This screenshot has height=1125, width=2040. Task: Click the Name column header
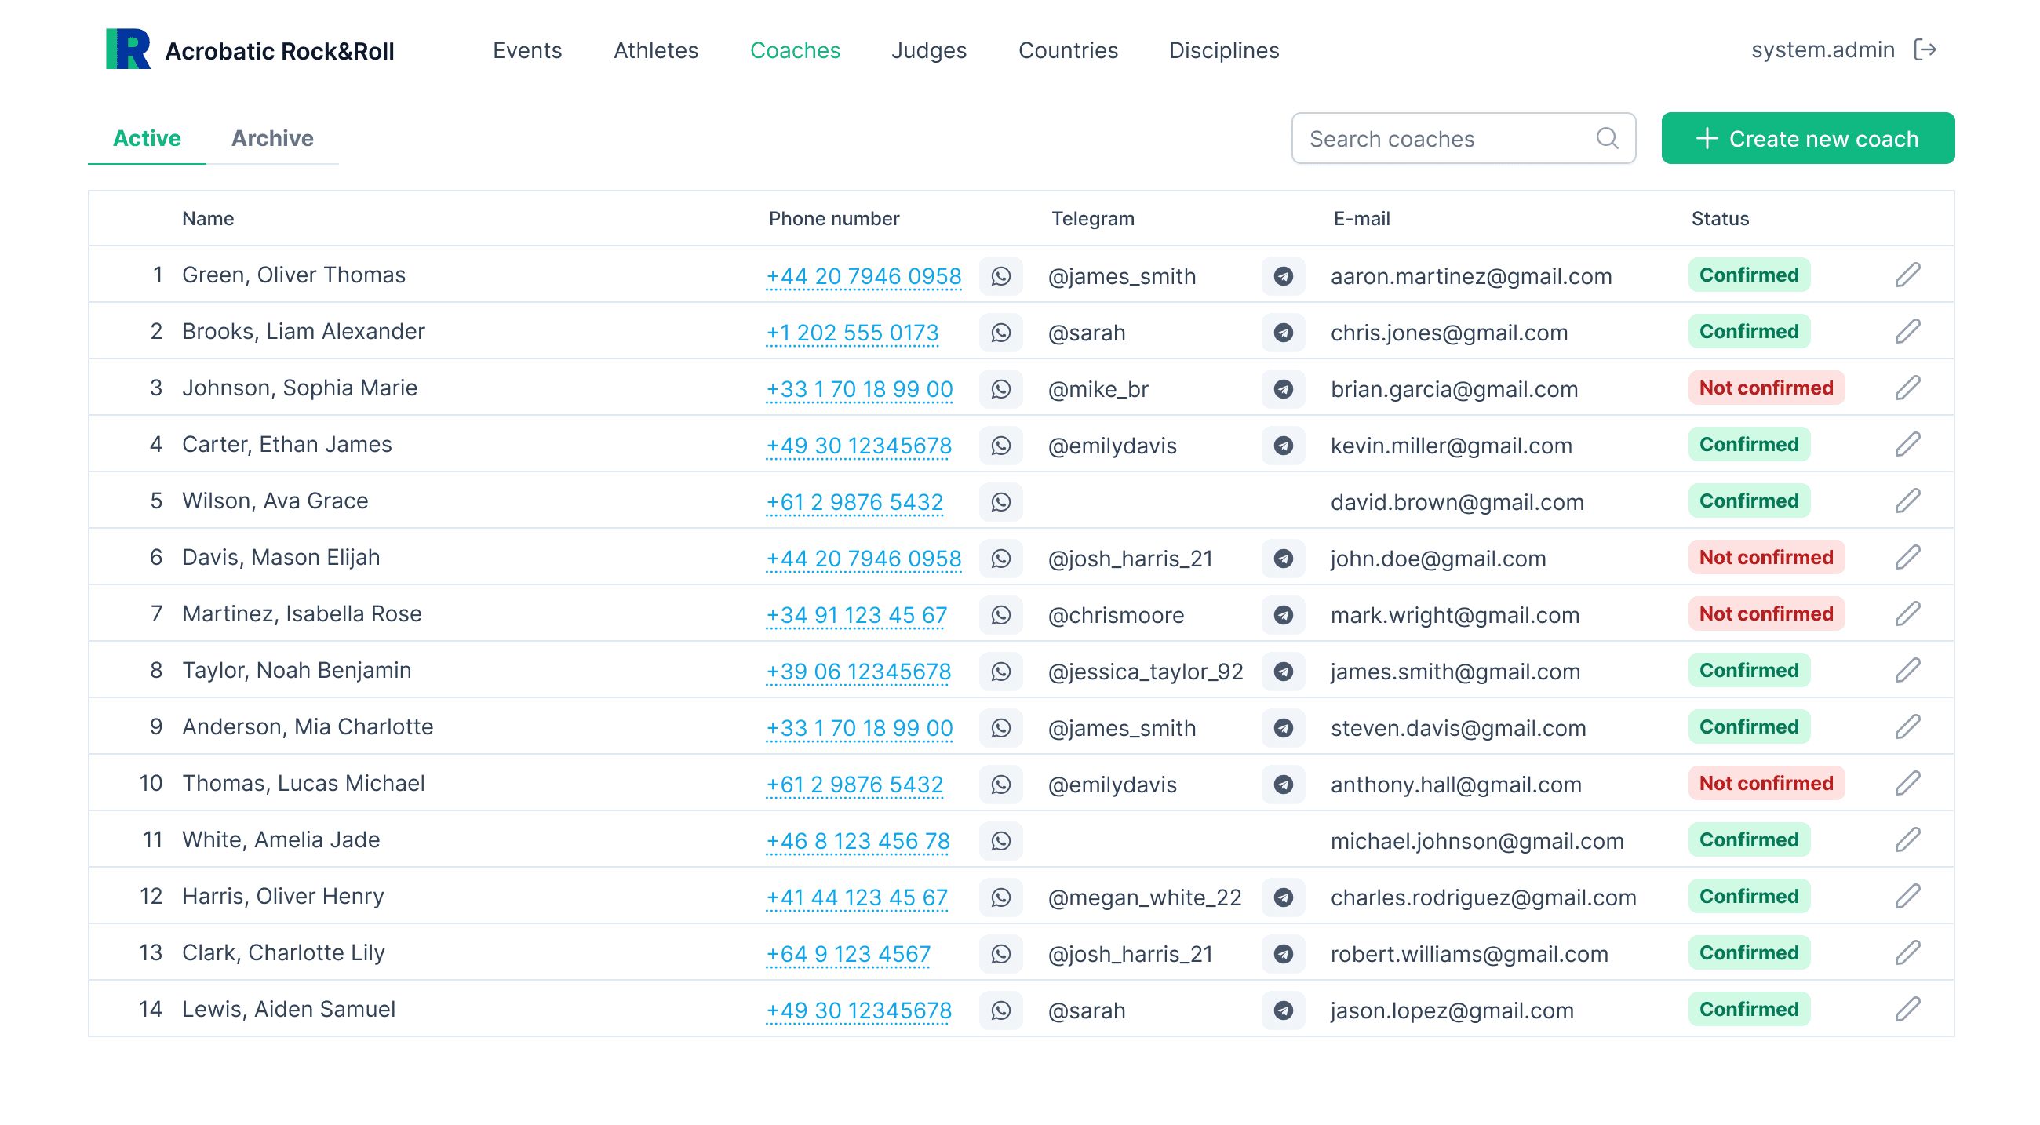point(207,219)
